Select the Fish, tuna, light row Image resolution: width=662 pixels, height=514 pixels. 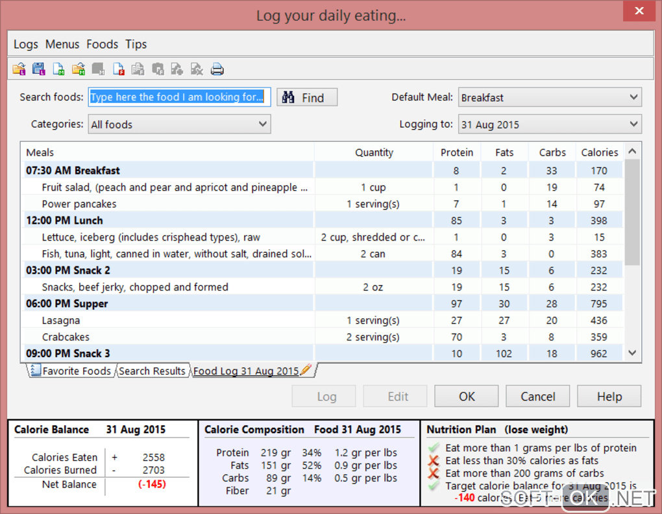pos(323,254)
